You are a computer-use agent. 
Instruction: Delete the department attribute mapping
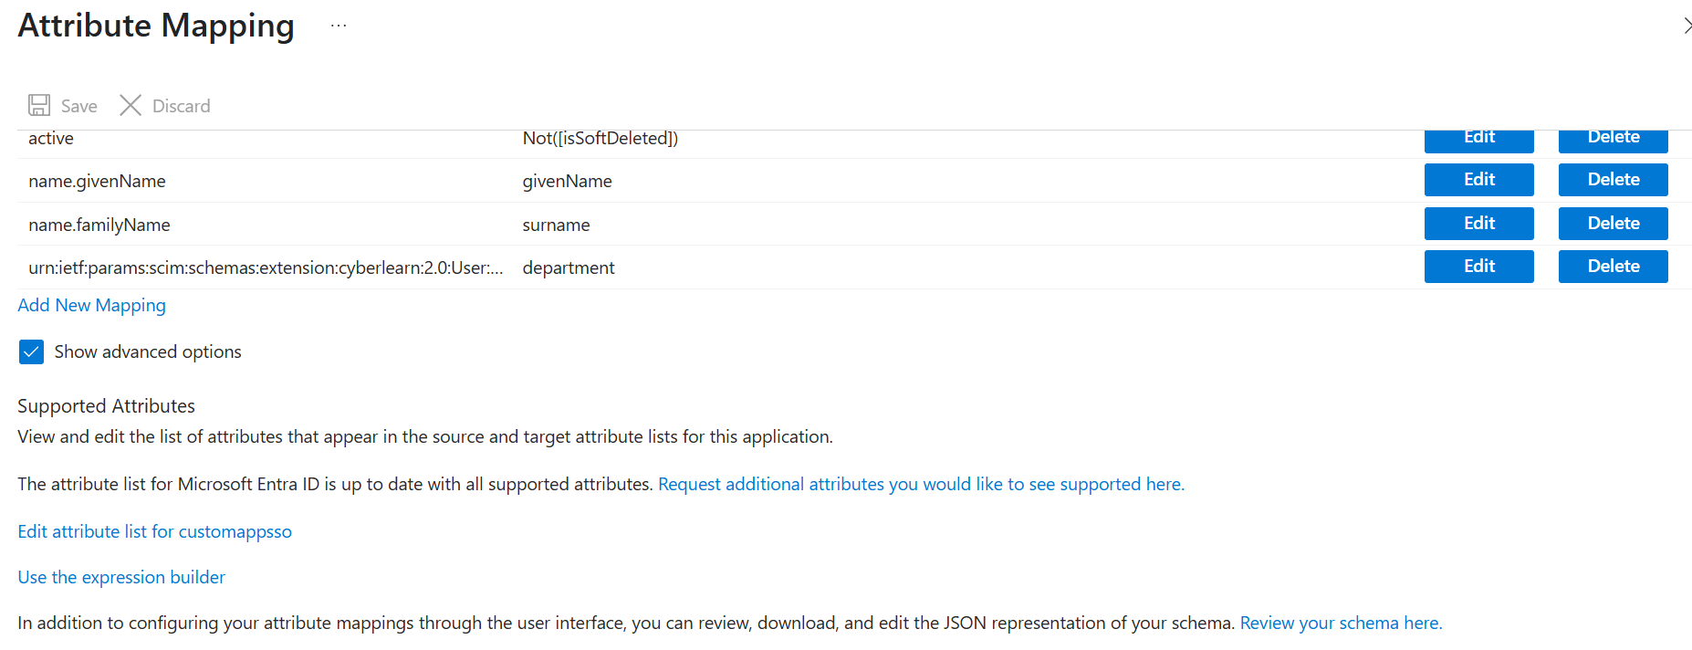coord(1613,267)
